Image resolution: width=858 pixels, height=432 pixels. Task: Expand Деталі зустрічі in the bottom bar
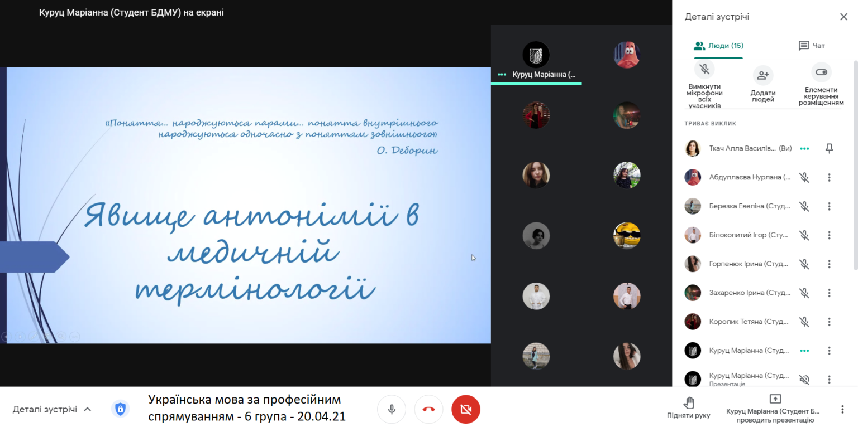(52, 409)
